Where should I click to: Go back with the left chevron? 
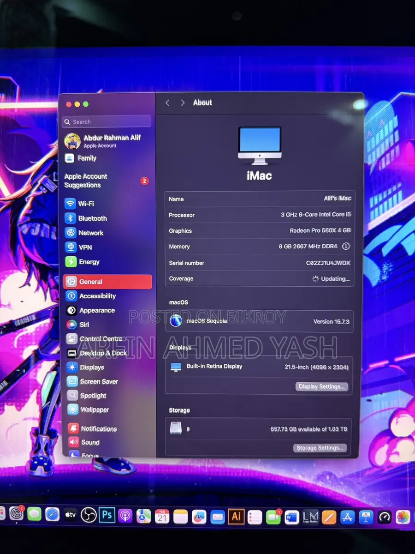[x=167, y=103]
